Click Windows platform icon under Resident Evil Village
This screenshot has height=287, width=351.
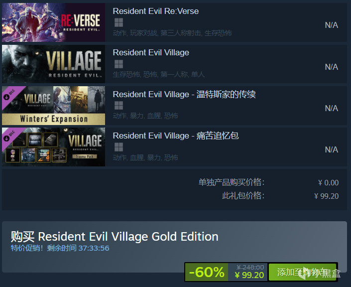click(118, 64)
